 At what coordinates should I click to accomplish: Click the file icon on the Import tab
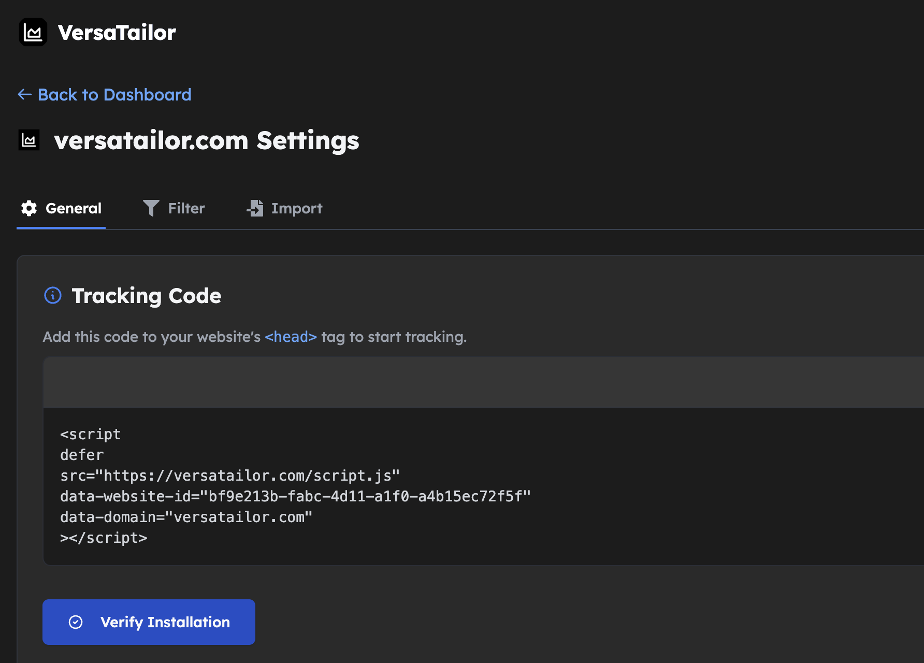pyautogui.click(x=255, y=208)
